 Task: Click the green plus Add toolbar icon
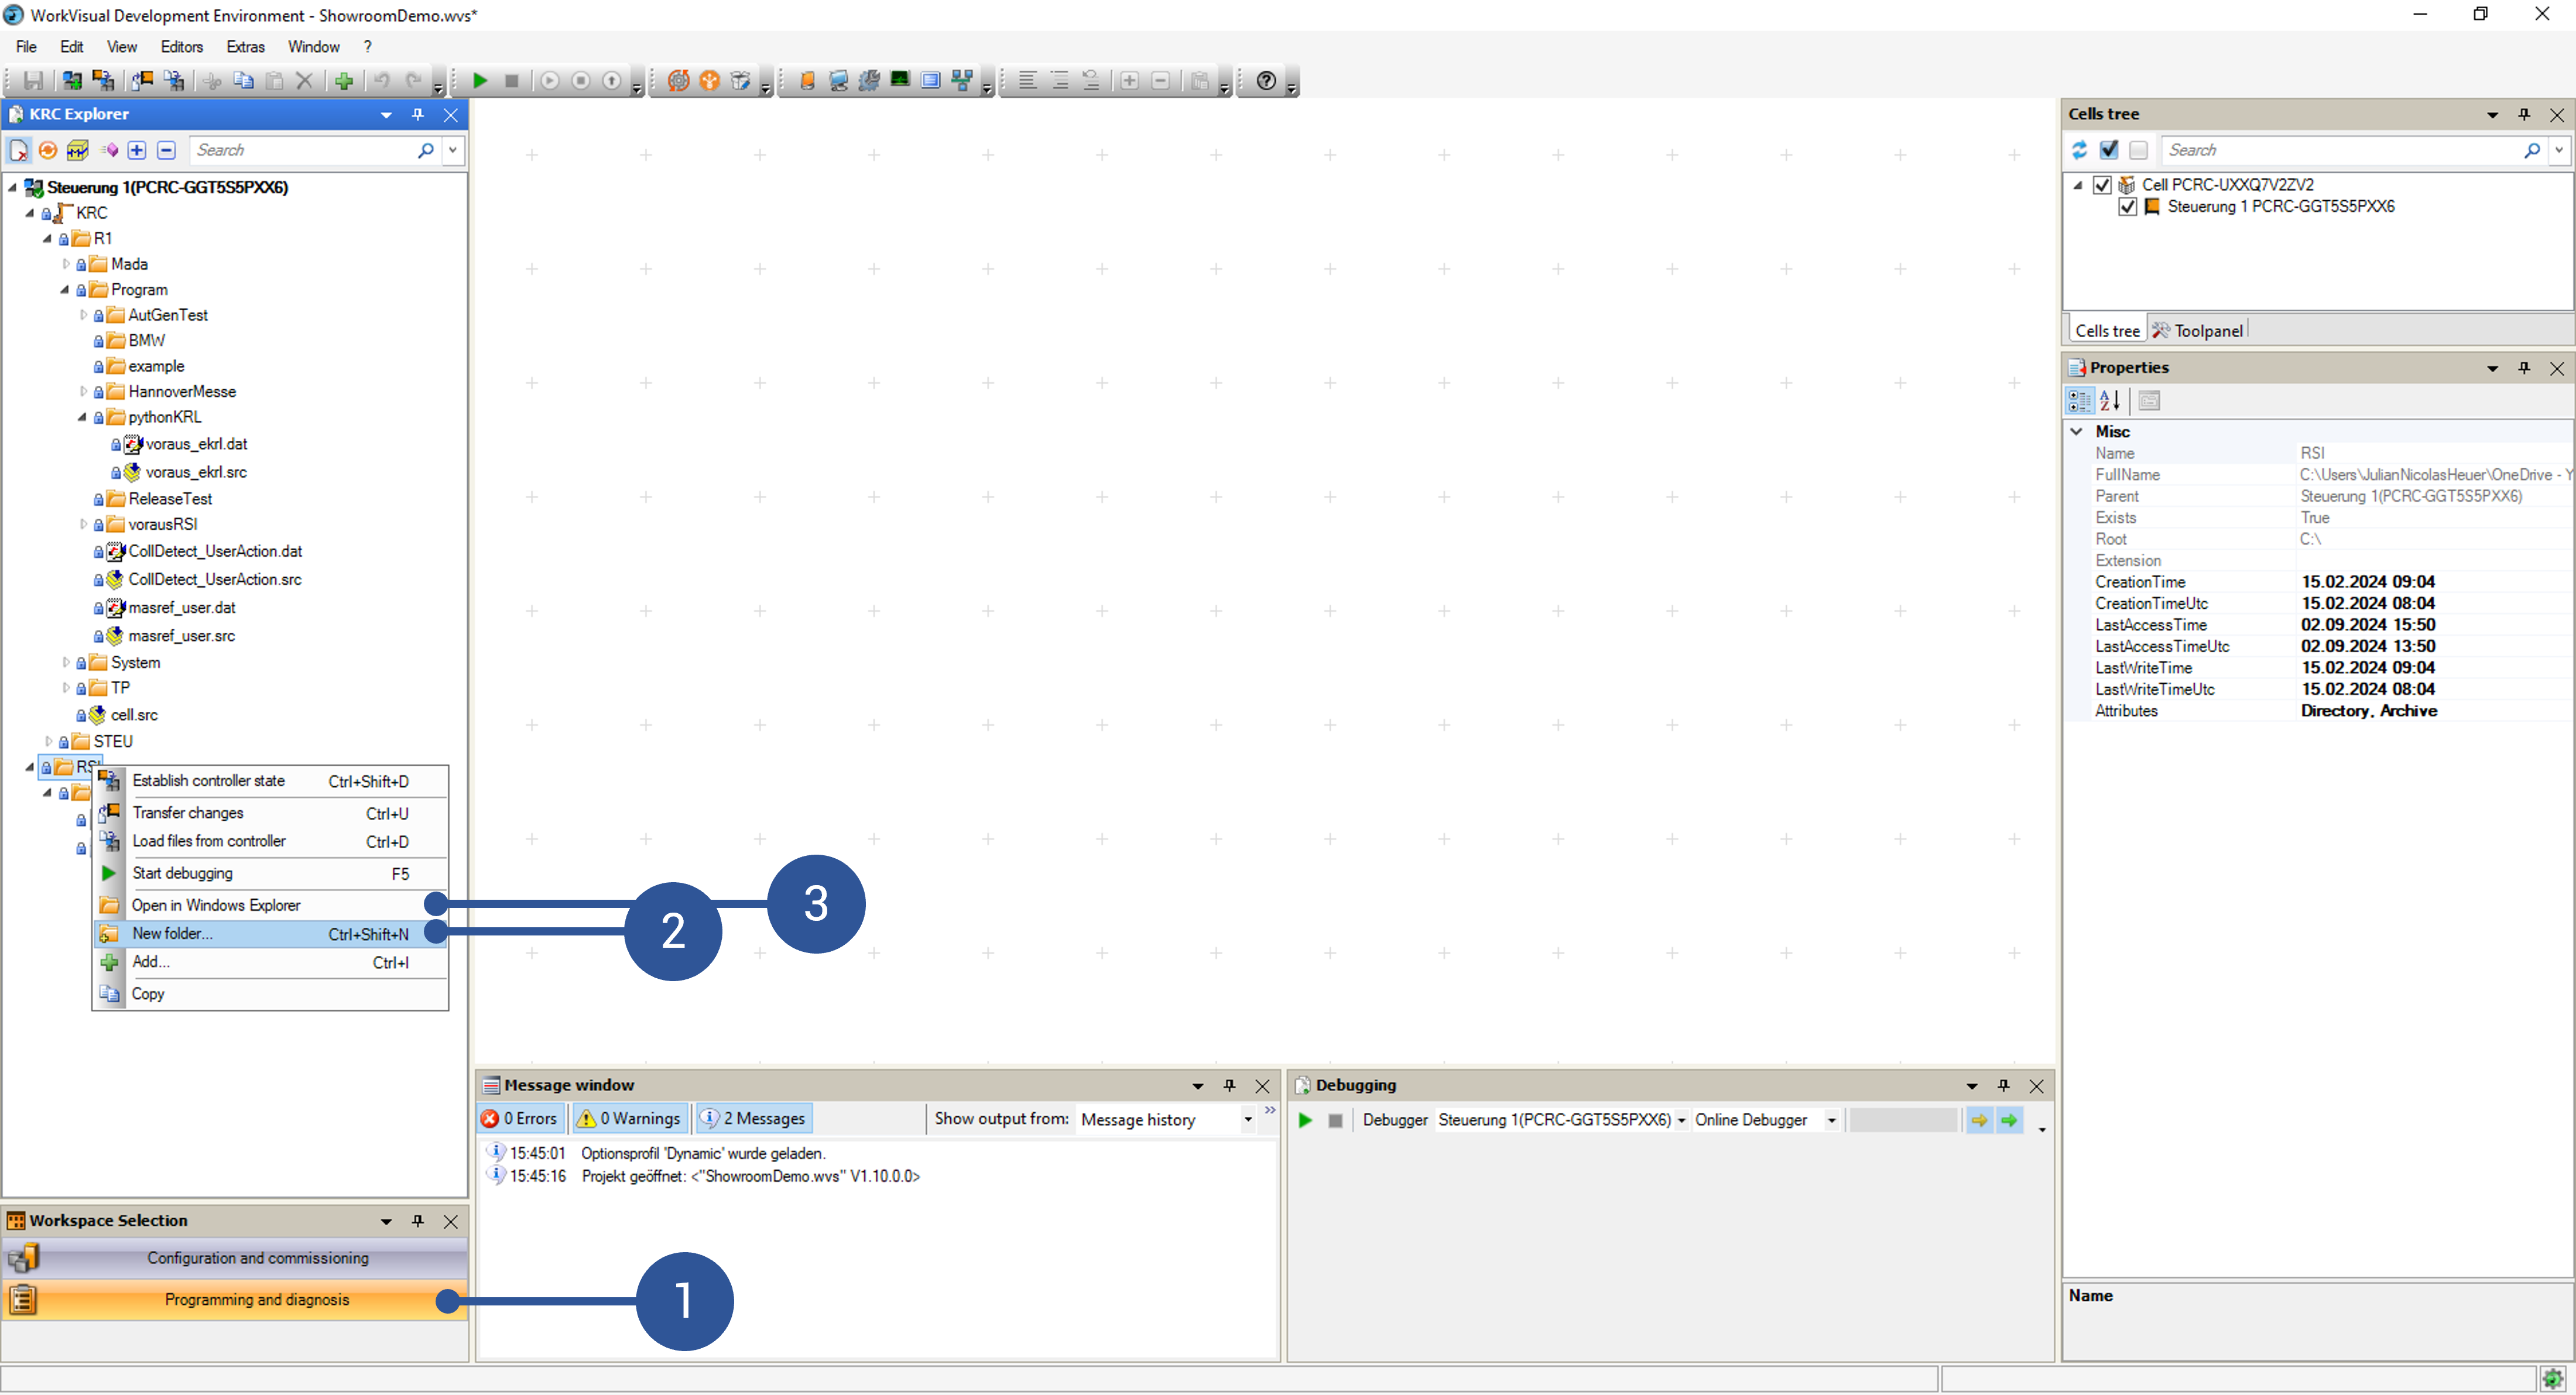click(x=344, y=81)
